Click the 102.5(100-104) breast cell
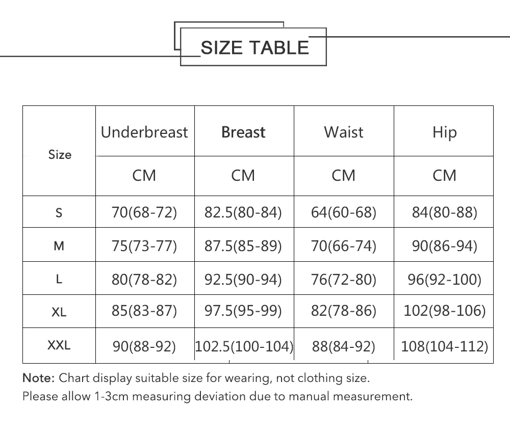Screen dimensions: 510x438 (x=244, y=347)
